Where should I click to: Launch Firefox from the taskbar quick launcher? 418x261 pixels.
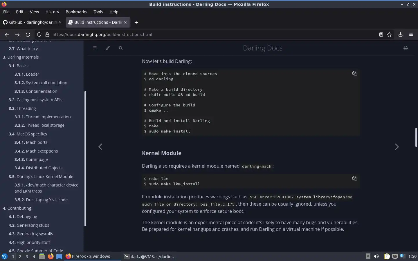click(51, 256)
